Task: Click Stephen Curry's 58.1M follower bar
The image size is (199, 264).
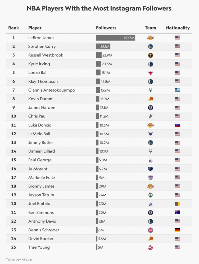Action: coord(103,47)
